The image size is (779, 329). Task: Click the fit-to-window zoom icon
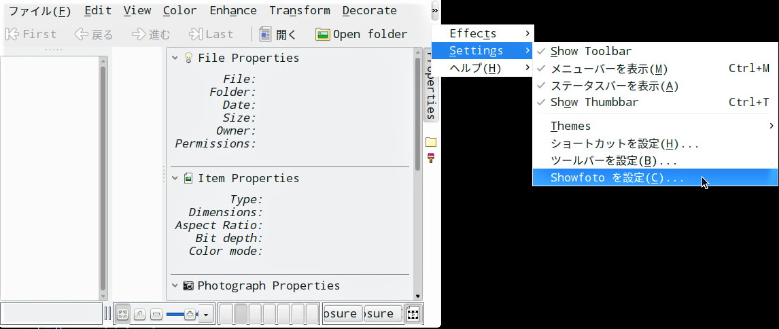pyautogui.click(x=122, y=314)
